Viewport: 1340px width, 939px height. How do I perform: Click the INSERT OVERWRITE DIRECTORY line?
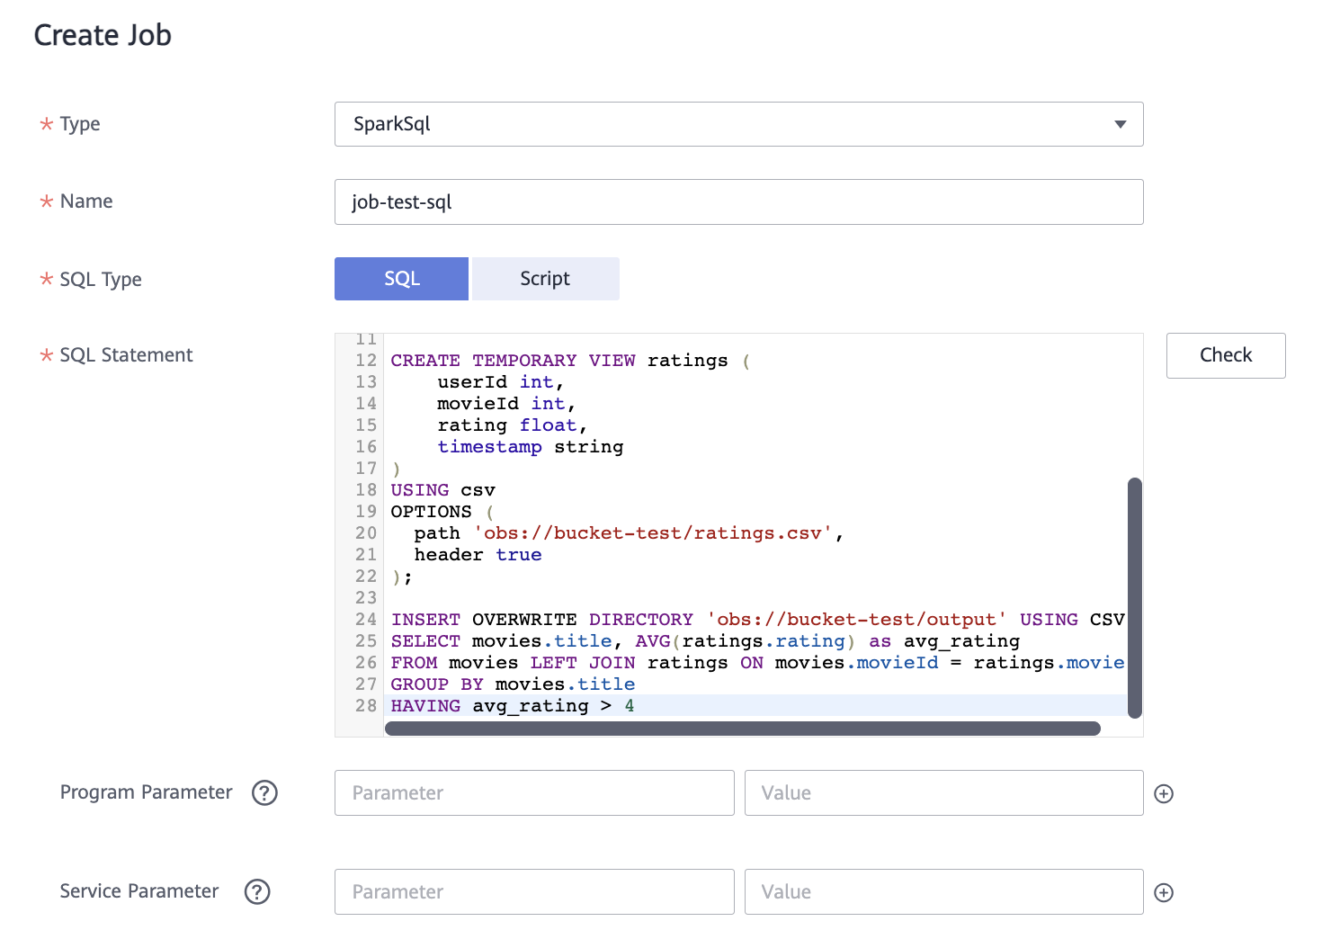(x=541, y=620)
